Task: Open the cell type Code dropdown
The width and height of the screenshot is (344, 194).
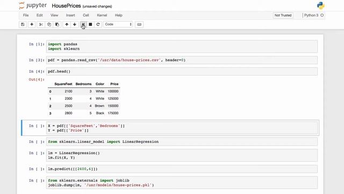Action: pos(118,24)
